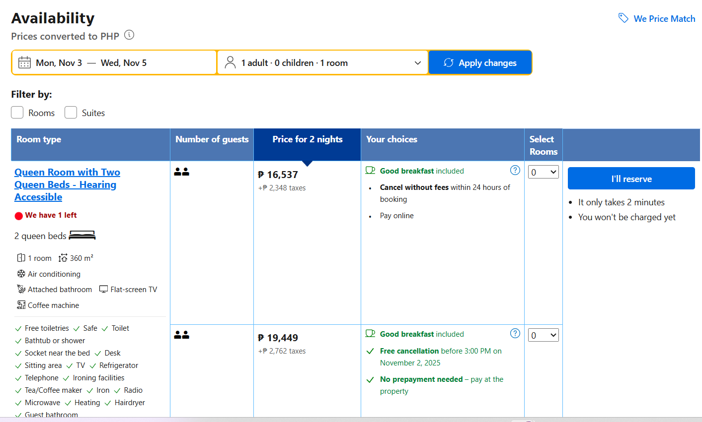This screenshot has width=702, height=422.
Task: Click the breakfast cup icon in the first offer
Action: pyautogui.click(x=370, y=171)
